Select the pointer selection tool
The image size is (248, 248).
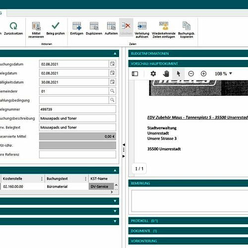pos(179,73)
